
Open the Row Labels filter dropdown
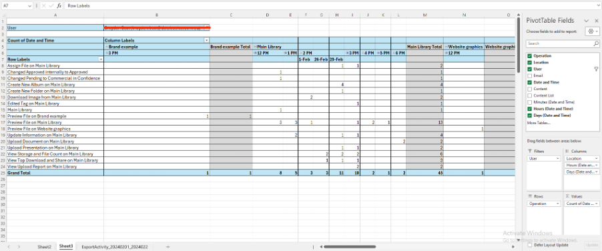point(101,59)
